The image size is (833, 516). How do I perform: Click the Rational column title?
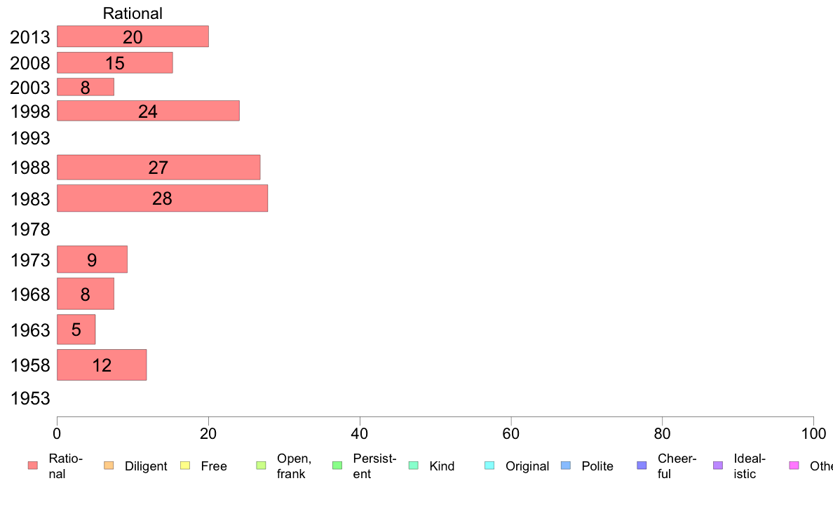(x=133, y=13)
